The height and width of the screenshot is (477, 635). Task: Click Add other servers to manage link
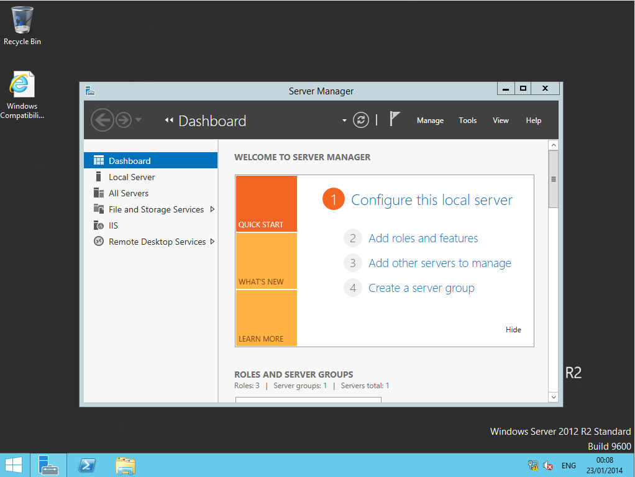[x=440, y=263]
